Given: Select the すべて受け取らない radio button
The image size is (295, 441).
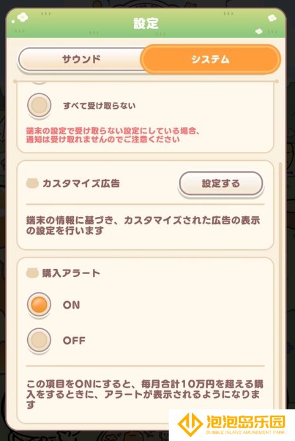Looking at the screenshot, I should [39, 105].
